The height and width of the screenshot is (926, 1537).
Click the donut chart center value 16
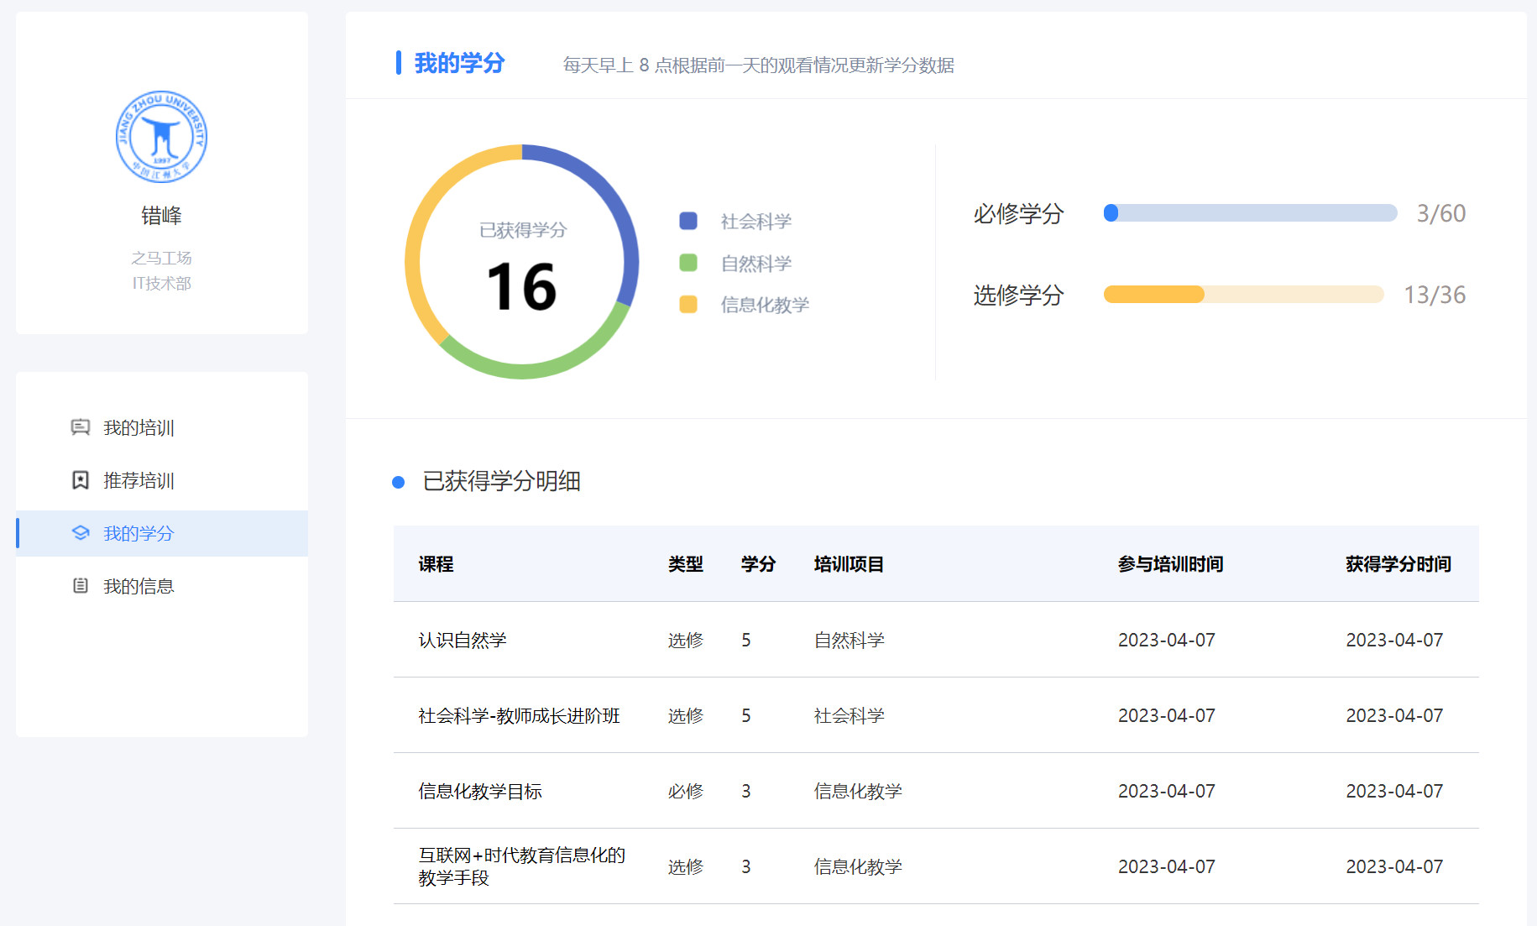point(521,286)
